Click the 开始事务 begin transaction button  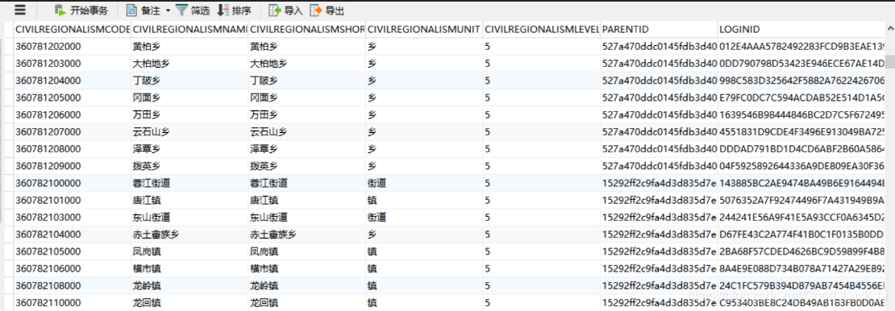tap(81, 10)
